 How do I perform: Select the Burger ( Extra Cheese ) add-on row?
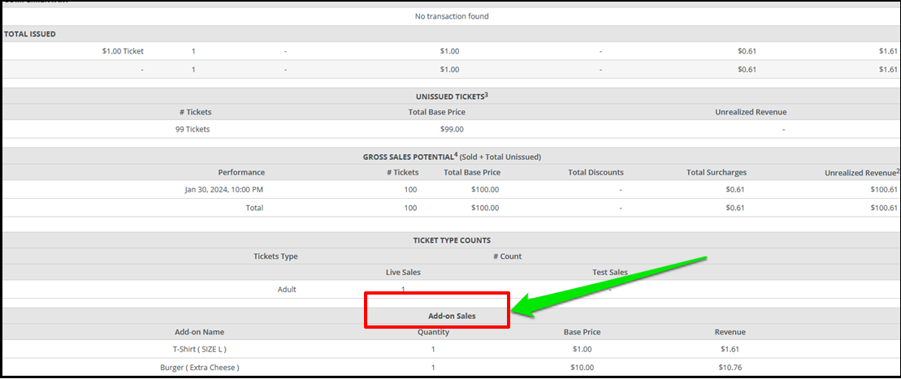(x=451, y=368)
